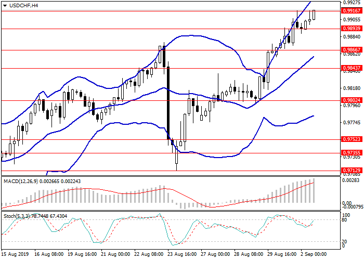Click the 0.98437 red price label
364x260 pixels.
coord(348,68)
